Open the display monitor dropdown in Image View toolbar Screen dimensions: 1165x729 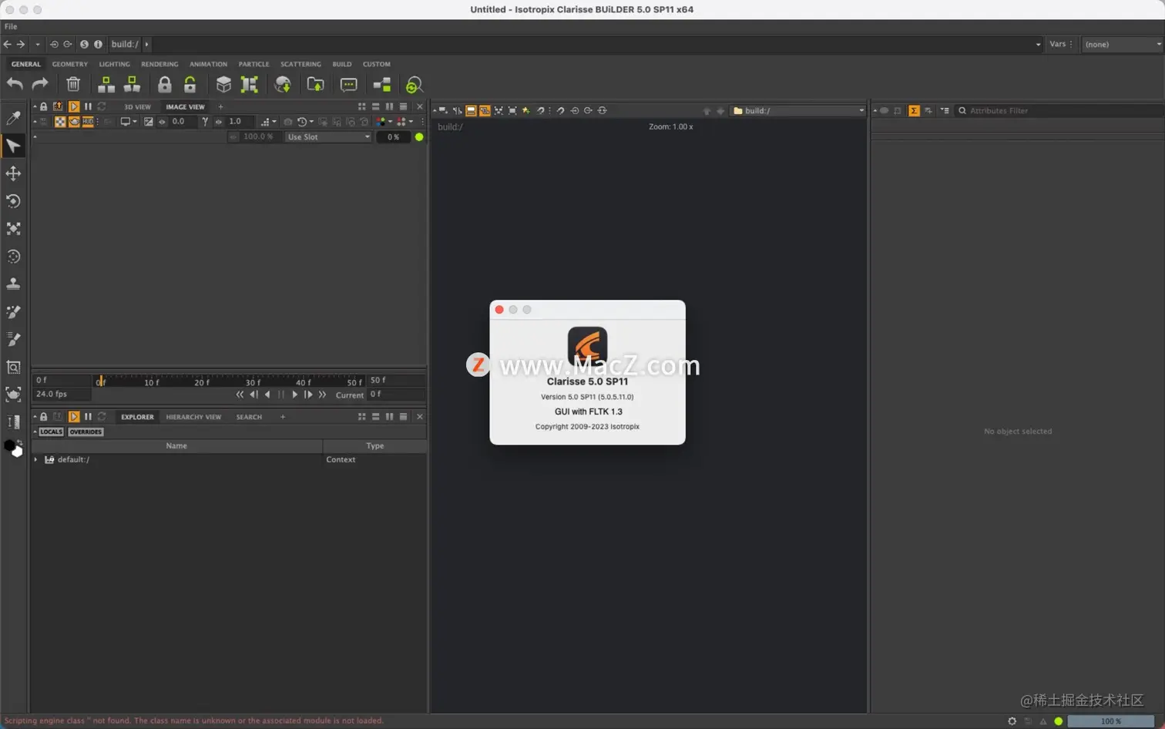tap(128, 122)
